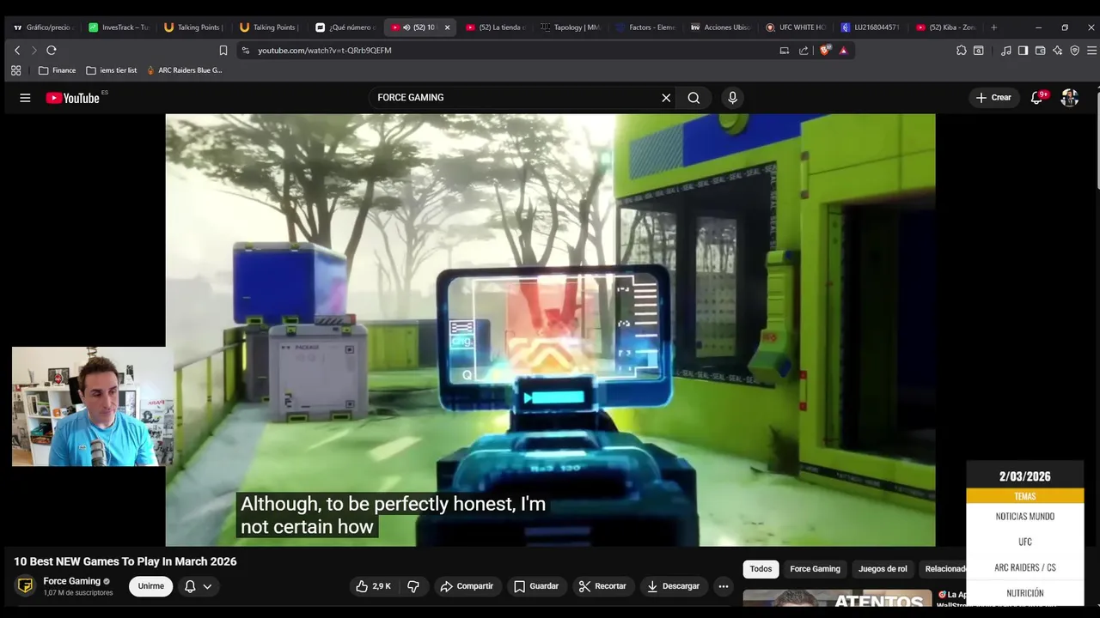Switch to the ¿Qué número tab

click(x=345, y=27)
